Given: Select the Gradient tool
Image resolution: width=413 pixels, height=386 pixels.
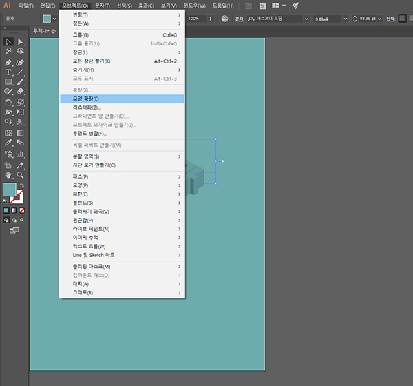Looking at the screenshot, I should coord(20,133).
